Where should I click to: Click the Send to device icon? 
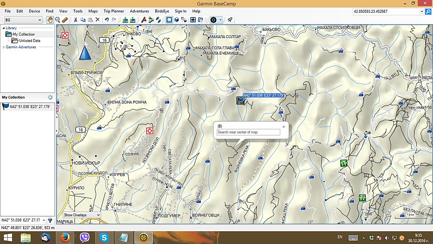(x=125, y=19)
